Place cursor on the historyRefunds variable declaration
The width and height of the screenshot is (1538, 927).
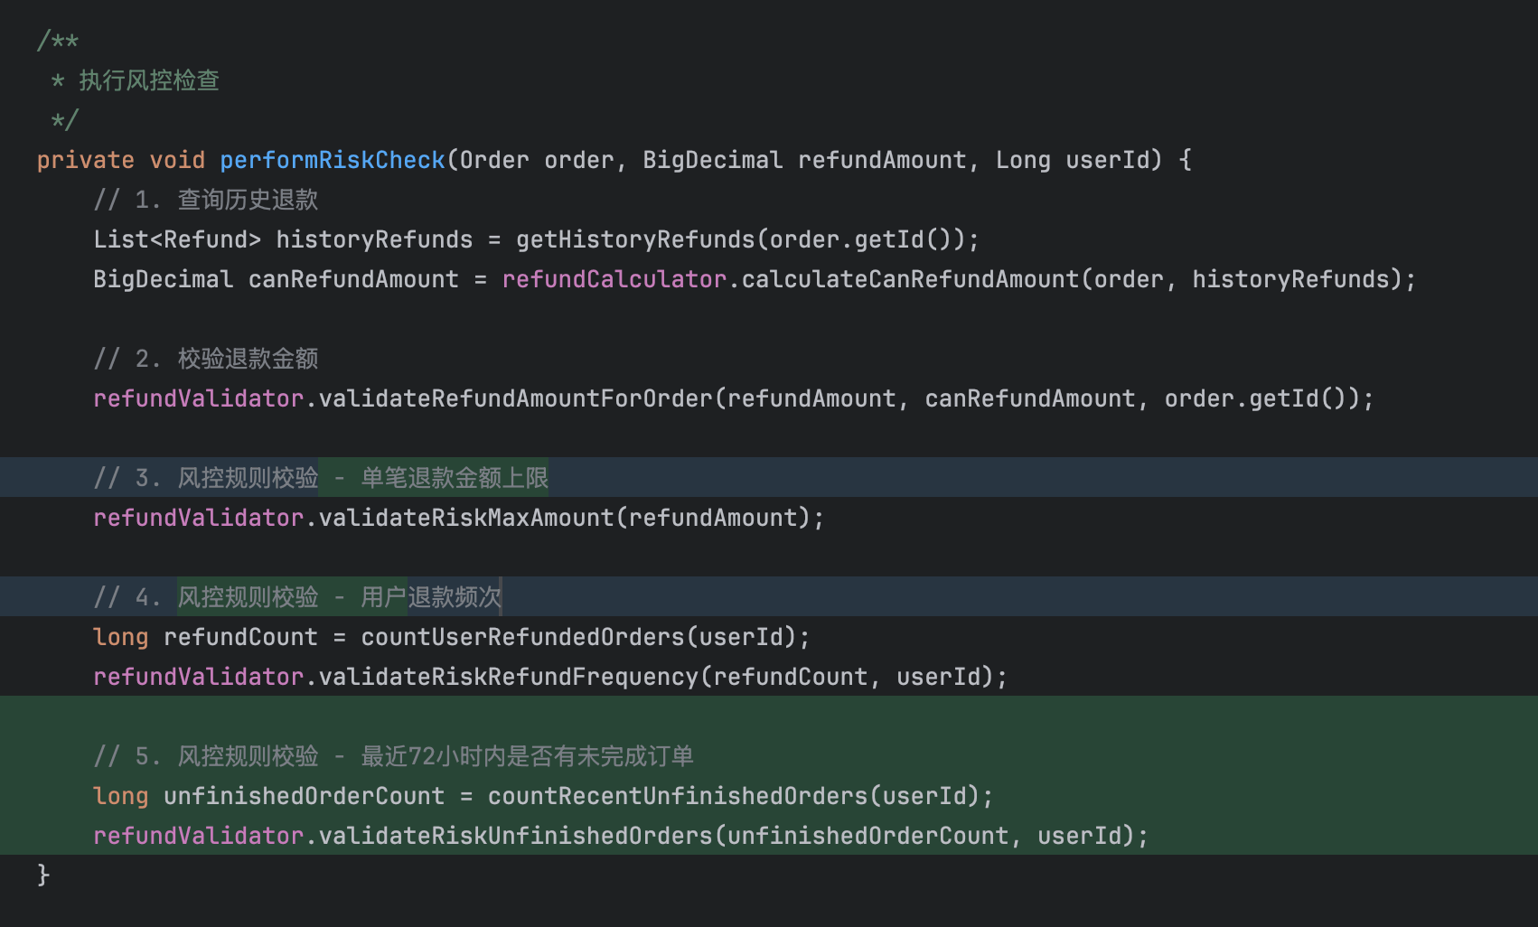pyautogui.click(x=373, y=239)
